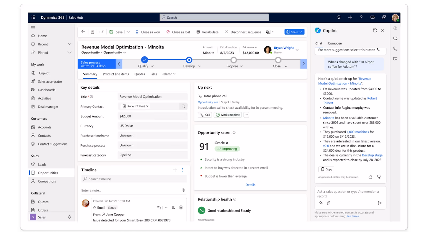This screenshot has width=428, height=241.
Task: Open the app launcher waffle icon
Action: click(x=33, y=17)
